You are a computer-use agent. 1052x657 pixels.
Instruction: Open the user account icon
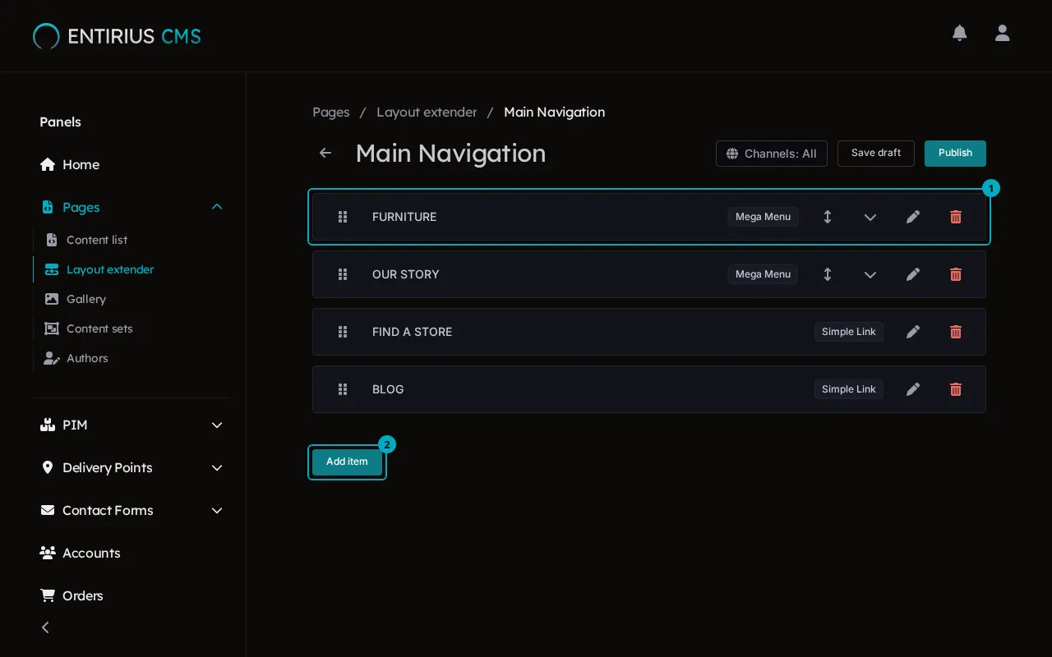pos(1002,33)
